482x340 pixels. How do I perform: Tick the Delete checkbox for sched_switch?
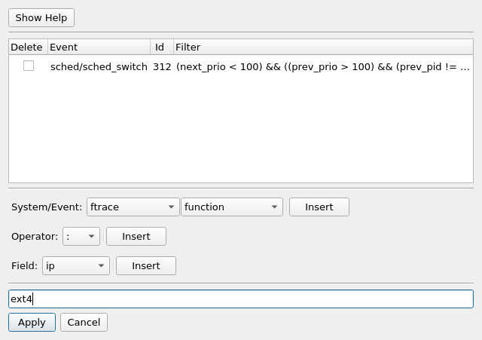point(29,66)
